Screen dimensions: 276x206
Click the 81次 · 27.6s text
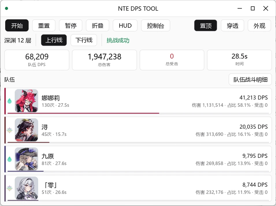[x=54, y=164]
